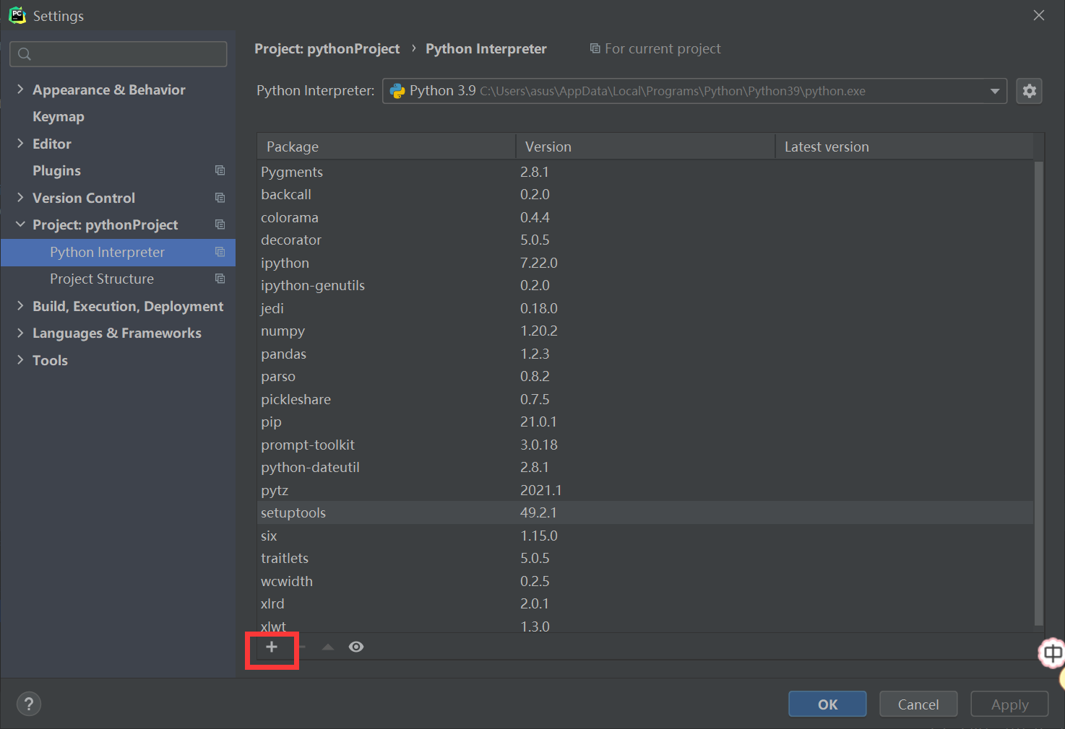This screenshot has height=729, width=1065.
Task: Select the pip package row
Action: click(645, 422)
